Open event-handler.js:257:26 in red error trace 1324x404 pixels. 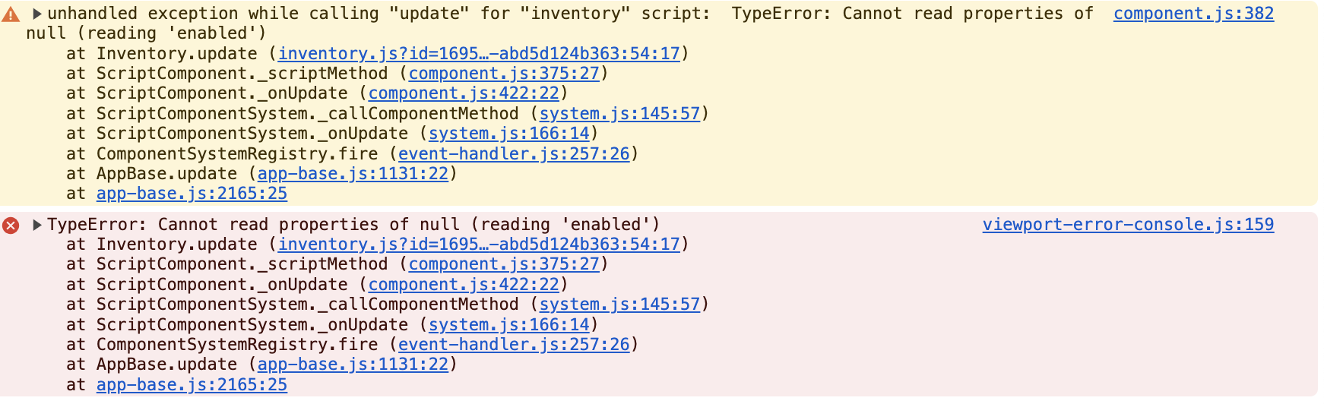pyautogui.click(x=514, y=345)
